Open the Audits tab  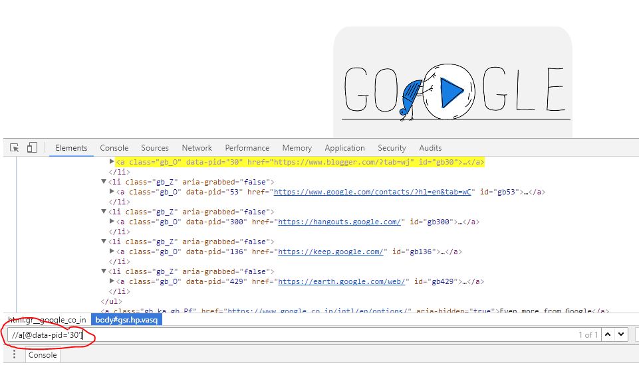430,148
